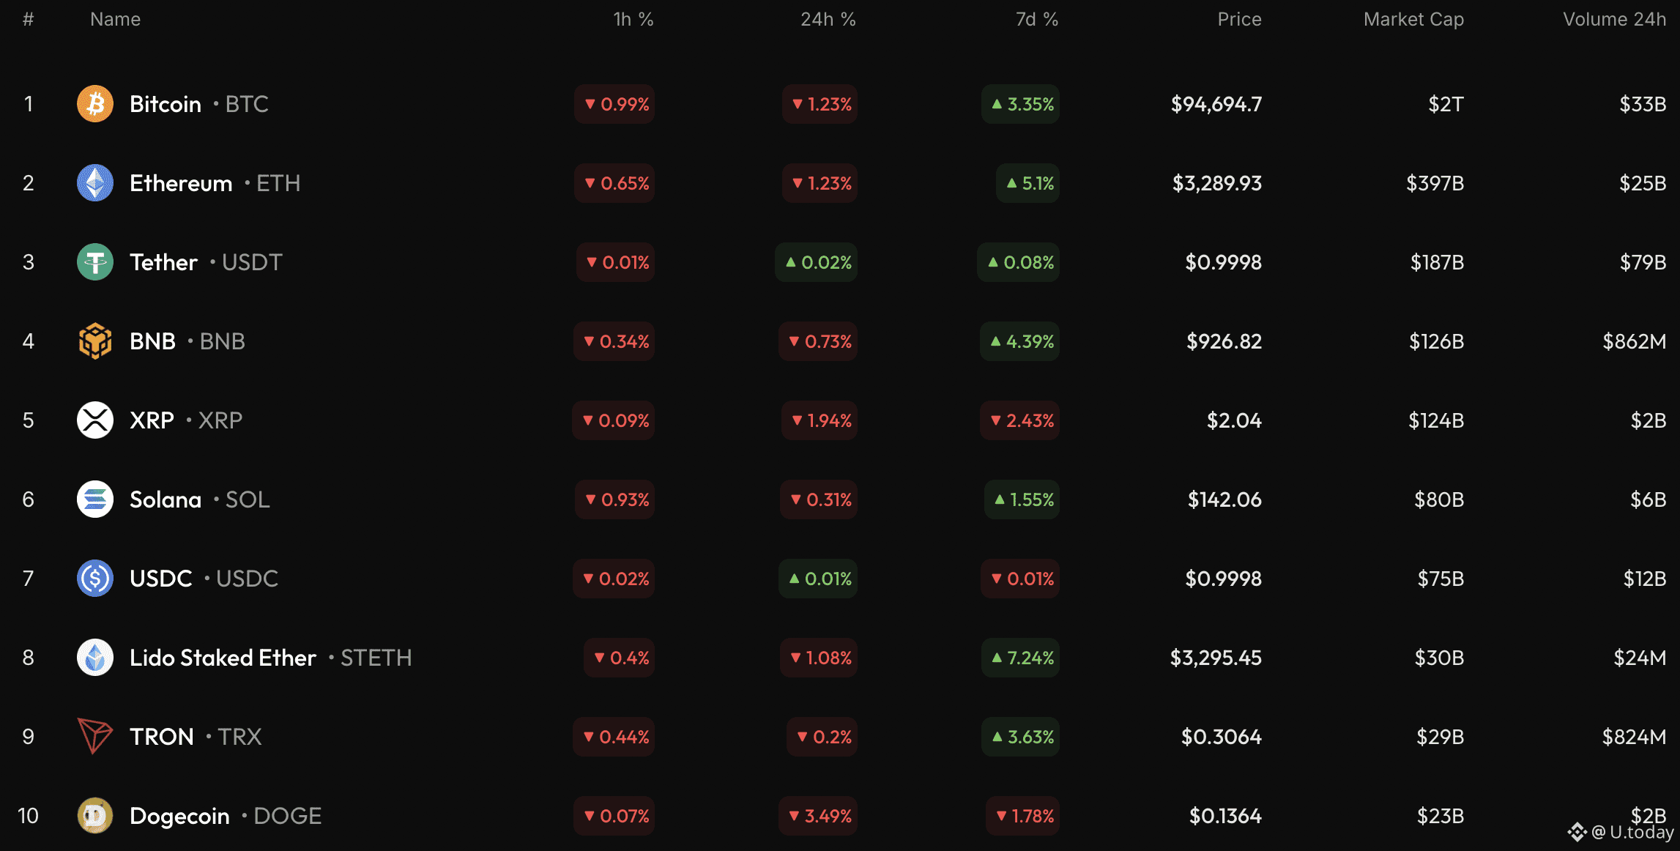1680x851 pixels.
Task: Click the Lido Staked Ether icon
Action: click(x=95, y=658)
